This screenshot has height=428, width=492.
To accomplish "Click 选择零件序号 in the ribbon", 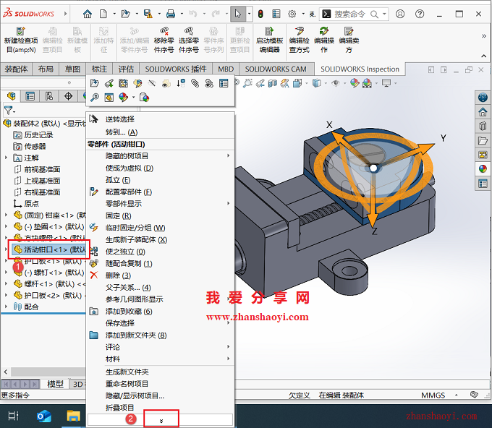I will pos(189,40).
